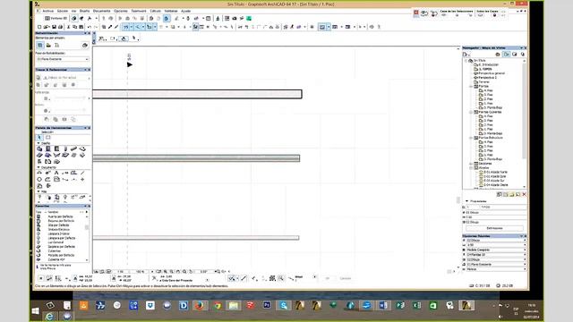
Task: Open the 'Modelo Completo' dropdown in Quick Options
Action: tap(495, 250)
